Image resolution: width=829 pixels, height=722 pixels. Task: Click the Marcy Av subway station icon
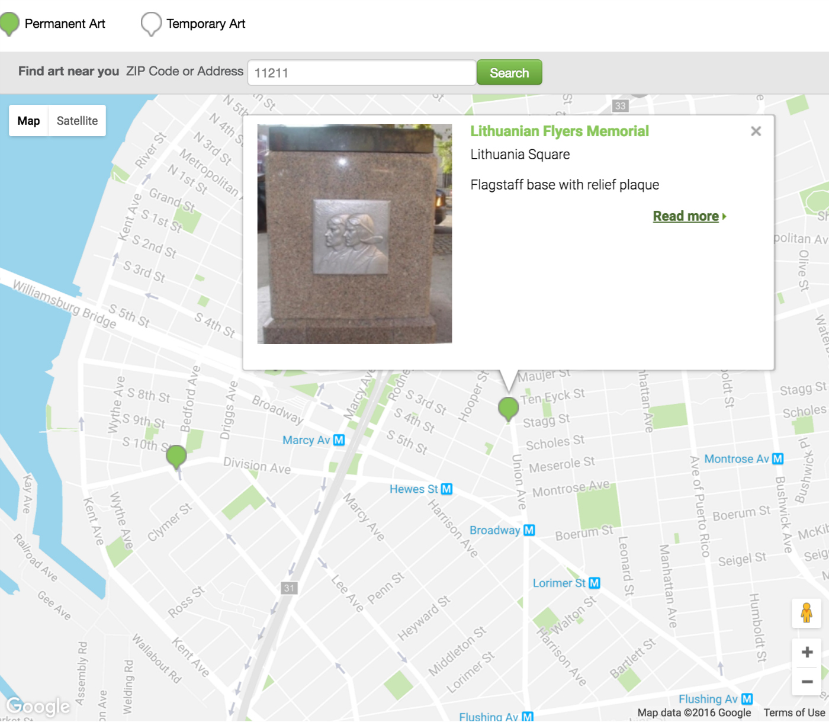(339, 440)
